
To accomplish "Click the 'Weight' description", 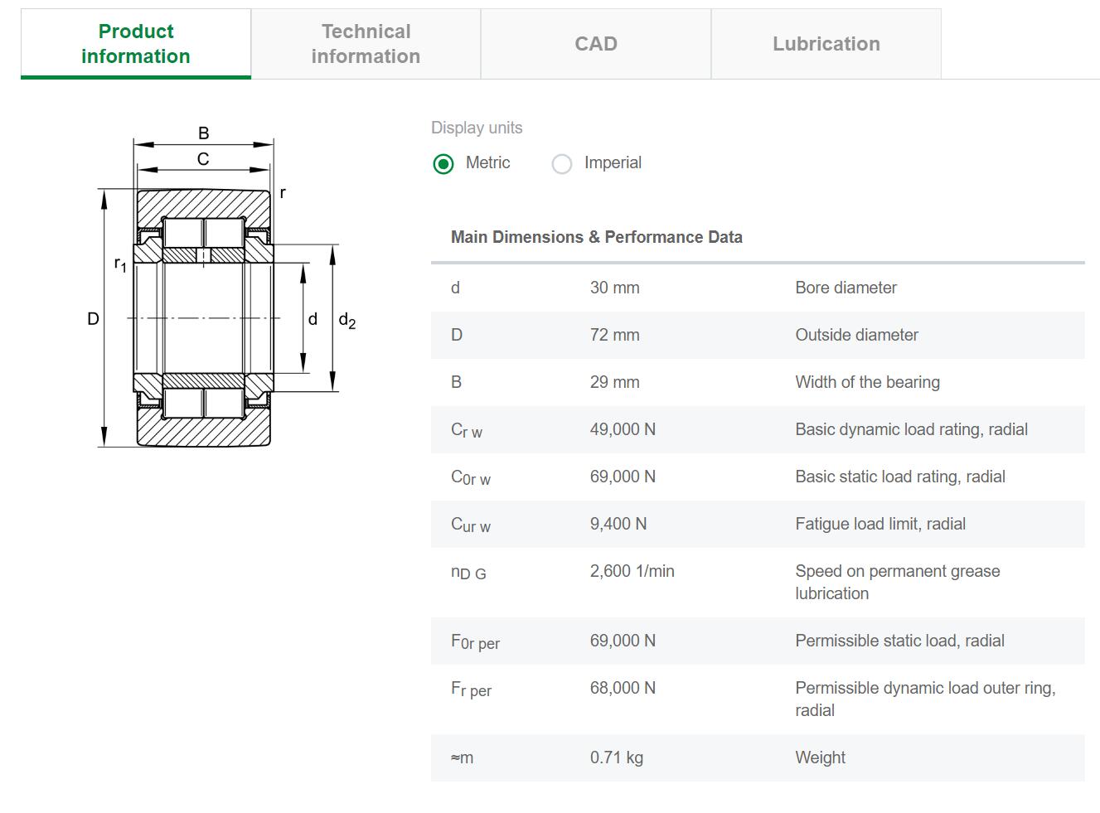I will coord(821,757).
